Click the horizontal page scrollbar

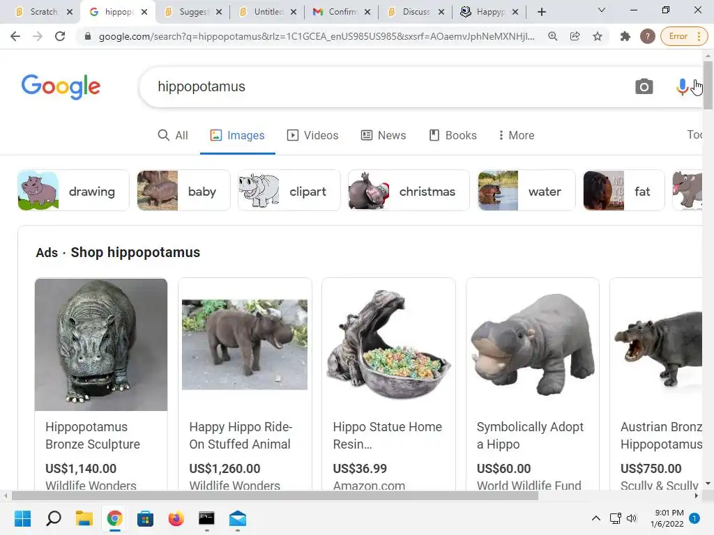click(275, 496)
